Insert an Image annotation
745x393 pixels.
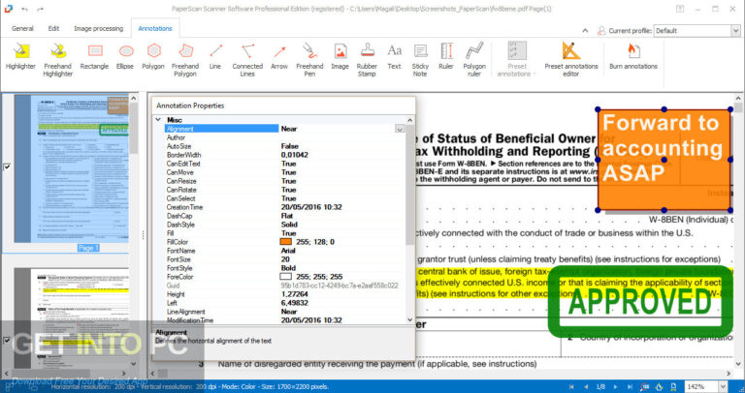(340, 56)
